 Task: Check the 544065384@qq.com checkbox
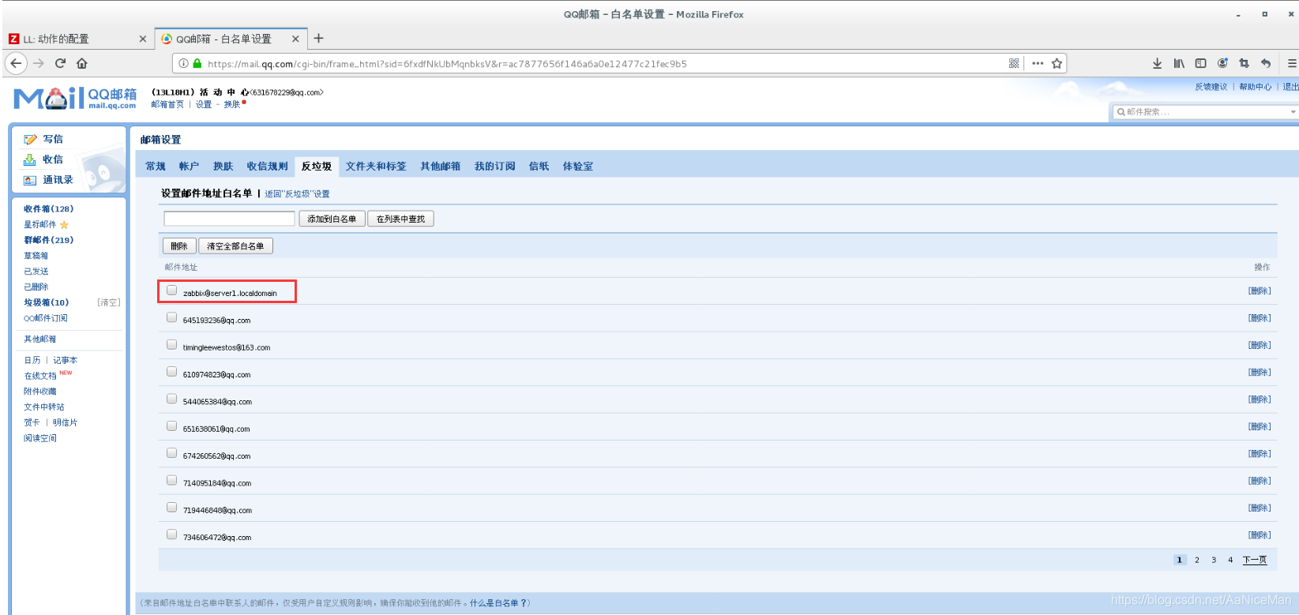tap(171, 399)
